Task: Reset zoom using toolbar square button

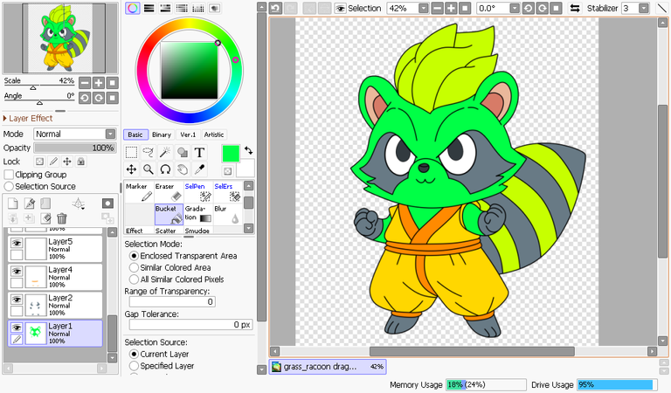Action: 465,8
